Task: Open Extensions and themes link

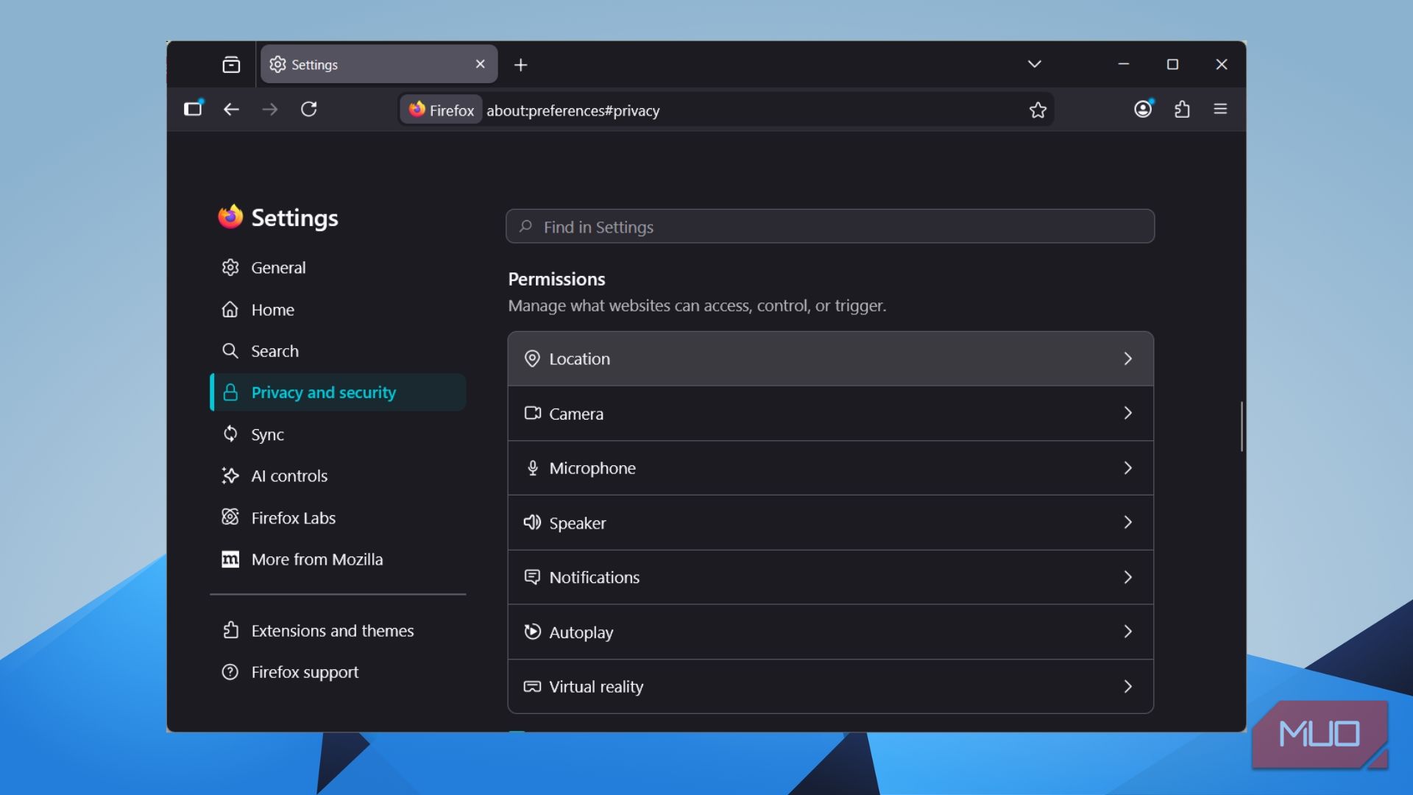Action: click(x=338, y=631)
